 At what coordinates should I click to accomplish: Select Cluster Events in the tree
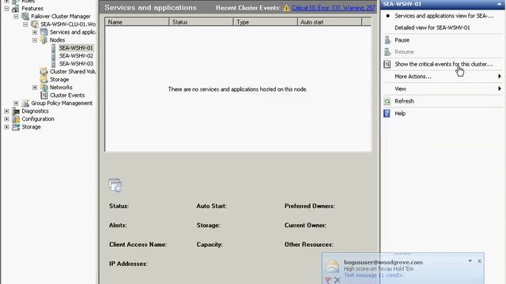pos(67,95)
